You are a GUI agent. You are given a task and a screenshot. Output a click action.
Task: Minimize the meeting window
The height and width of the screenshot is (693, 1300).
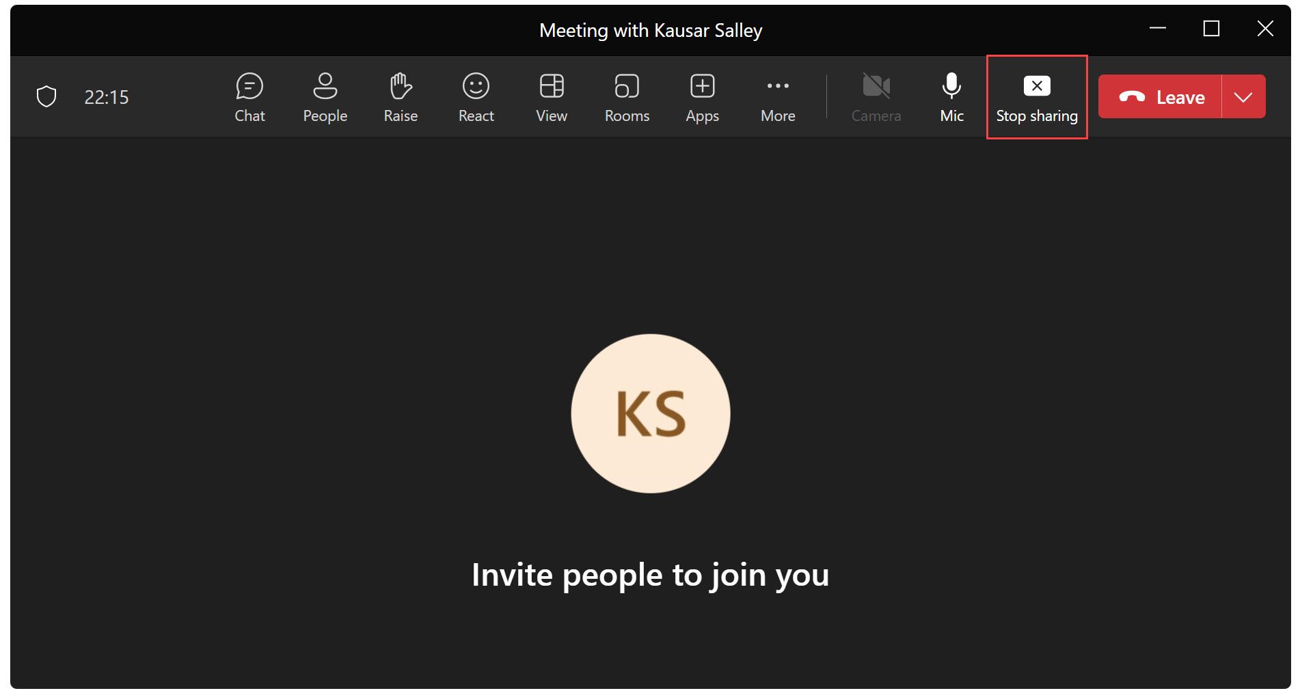pyautogui.click(x=1158, y=29)
